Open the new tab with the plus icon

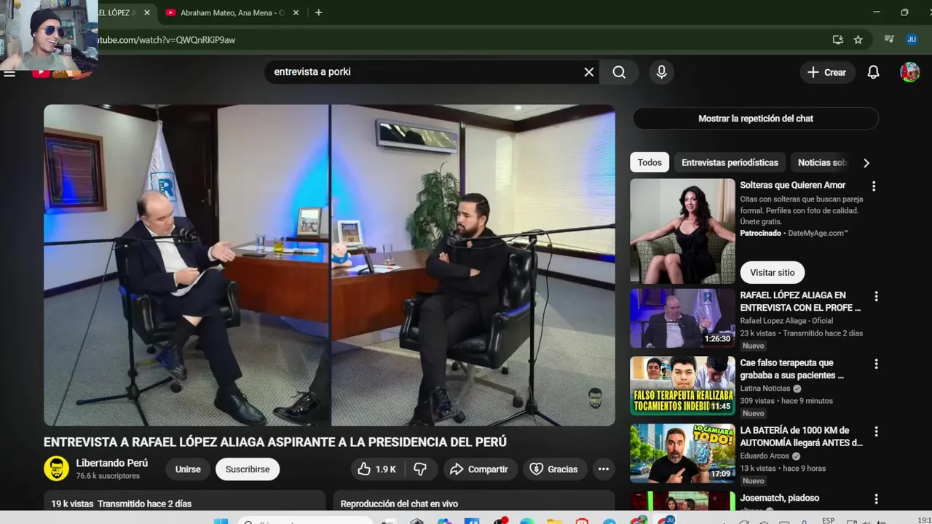click(x=318, y=12)
